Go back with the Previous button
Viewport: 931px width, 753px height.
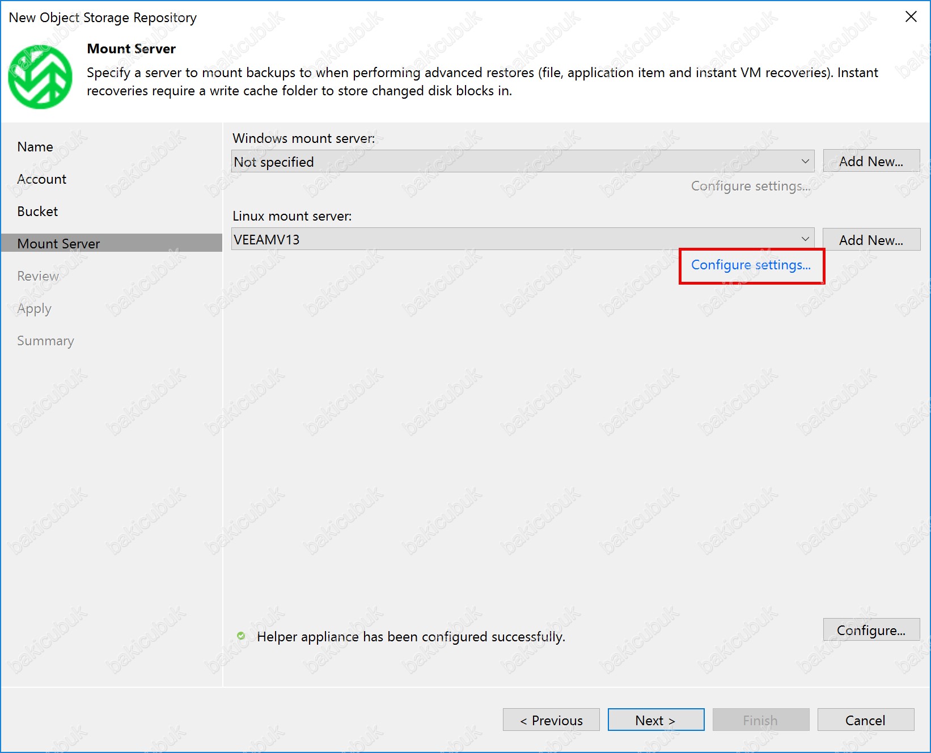551,720
